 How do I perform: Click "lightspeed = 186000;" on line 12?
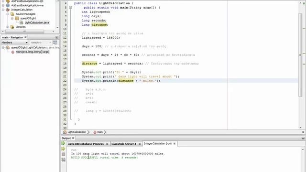[x=101, y=38]
